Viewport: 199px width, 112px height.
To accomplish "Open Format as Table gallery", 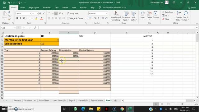I will [x=126, y=16].
